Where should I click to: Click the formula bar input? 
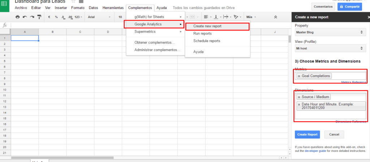tap(151, 25)
